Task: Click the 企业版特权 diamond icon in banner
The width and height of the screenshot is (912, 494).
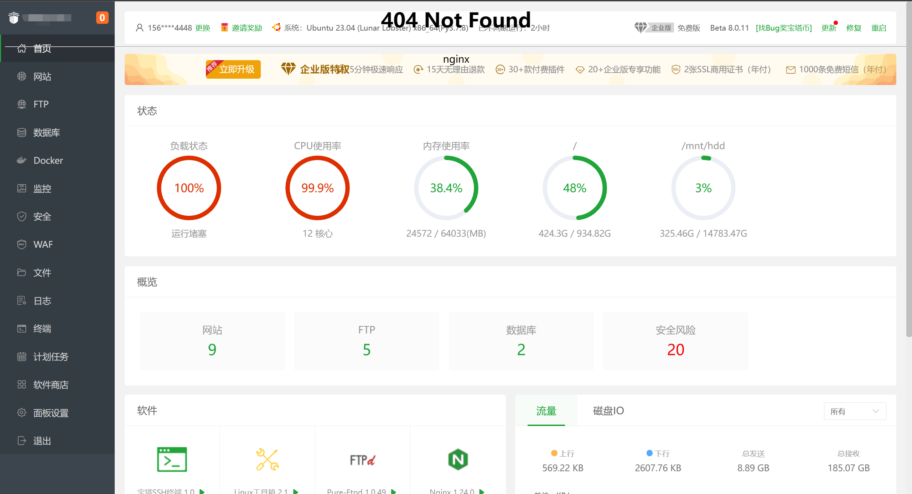Action: pyautogui.click(x=288, y=69)
